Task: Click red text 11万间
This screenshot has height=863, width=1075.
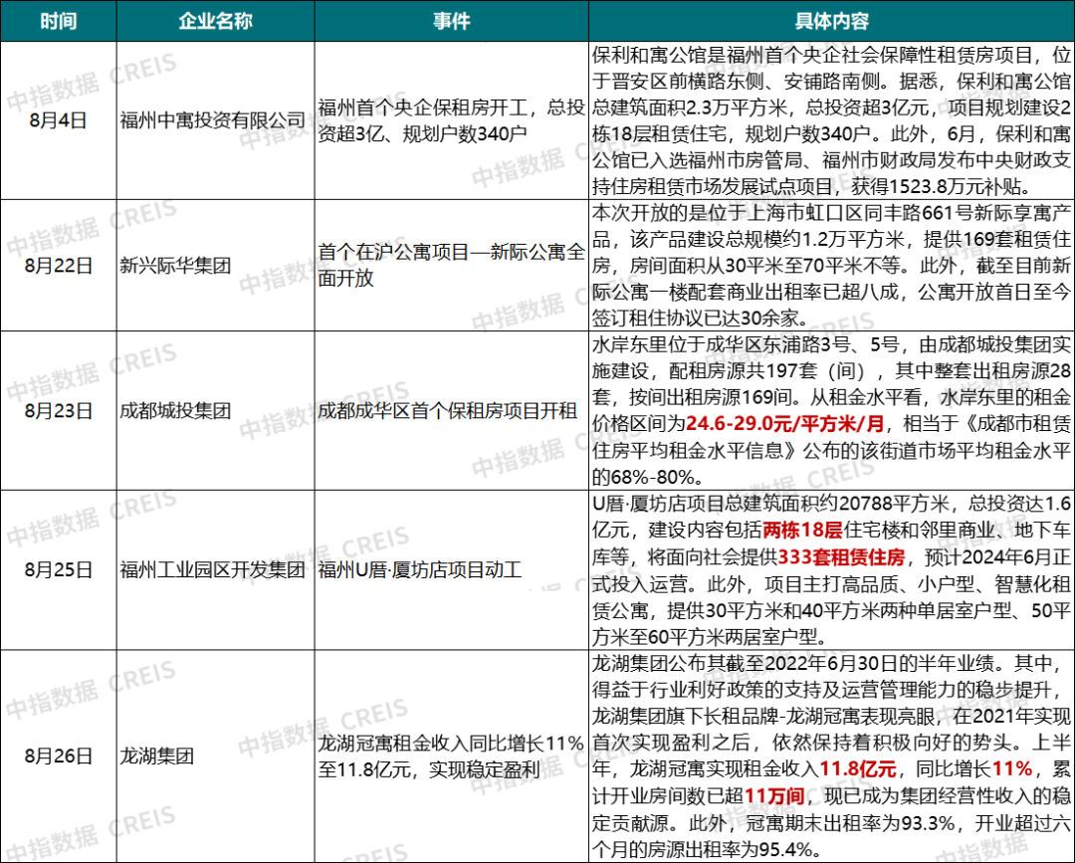Action: coord(774,796)
